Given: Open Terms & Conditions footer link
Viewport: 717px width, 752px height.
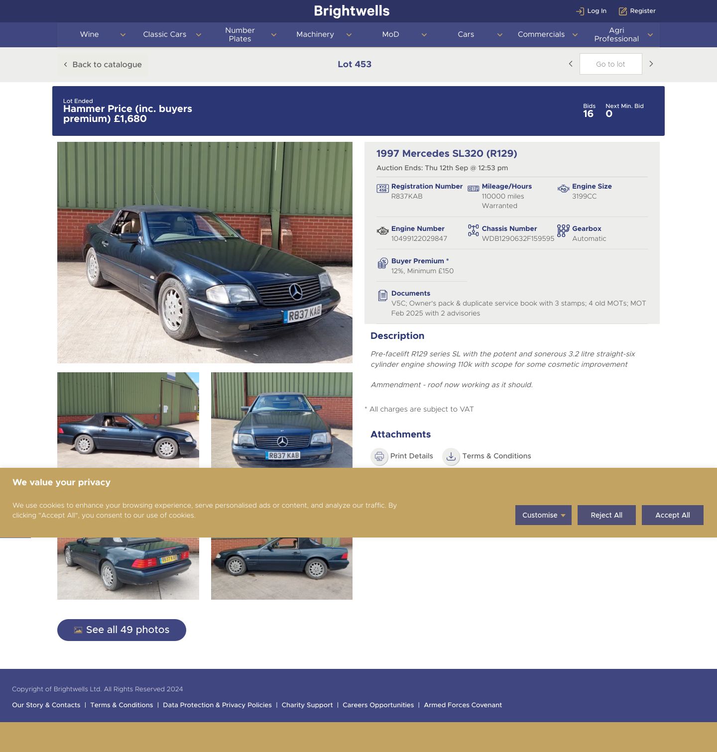Looking at the screenshot, I should tap(121, 705).
